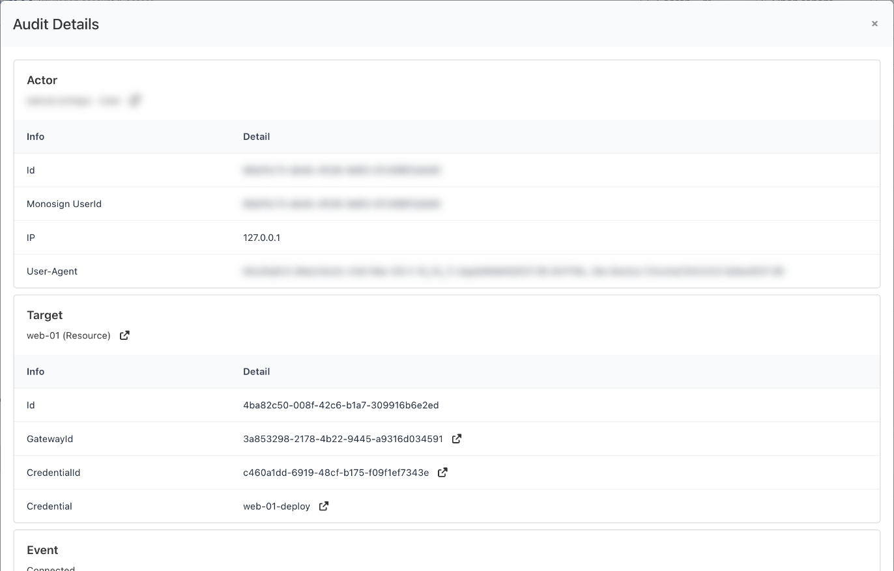Click the Target section heading
The image size is (894, 571).
[x=44, y=315]
